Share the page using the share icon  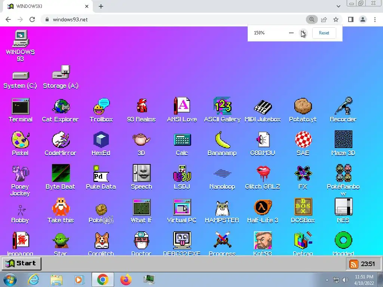click(x=324, y=19)
